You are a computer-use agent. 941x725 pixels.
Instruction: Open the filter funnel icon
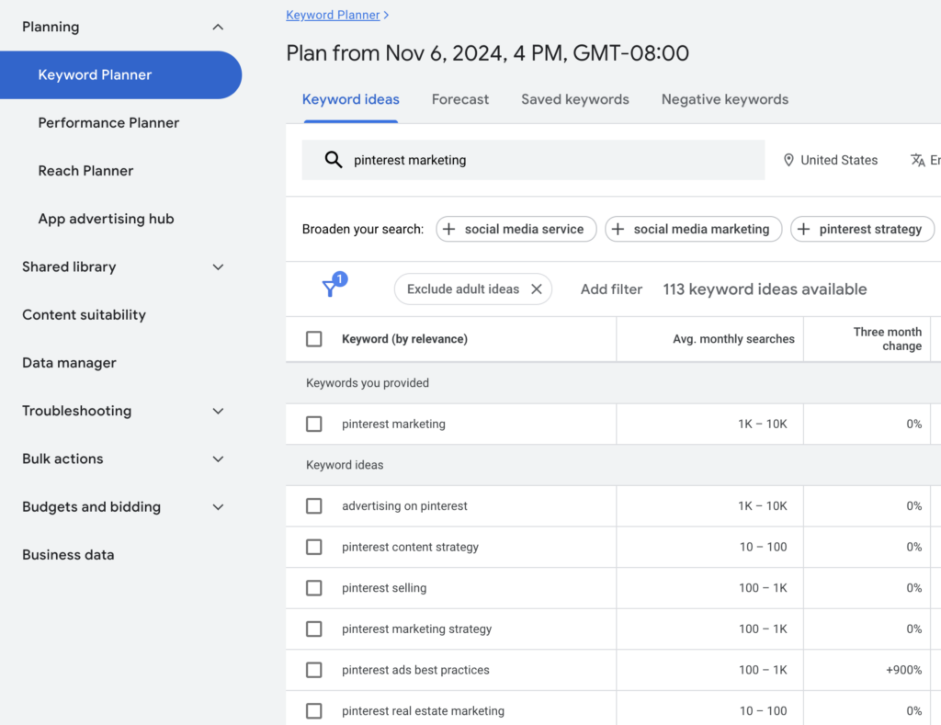coord(330,289)
